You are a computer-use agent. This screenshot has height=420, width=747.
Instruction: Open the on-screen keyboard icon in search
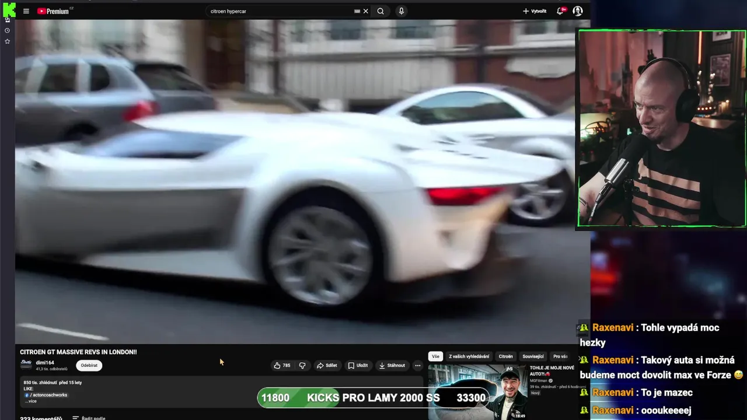point(357,11)
